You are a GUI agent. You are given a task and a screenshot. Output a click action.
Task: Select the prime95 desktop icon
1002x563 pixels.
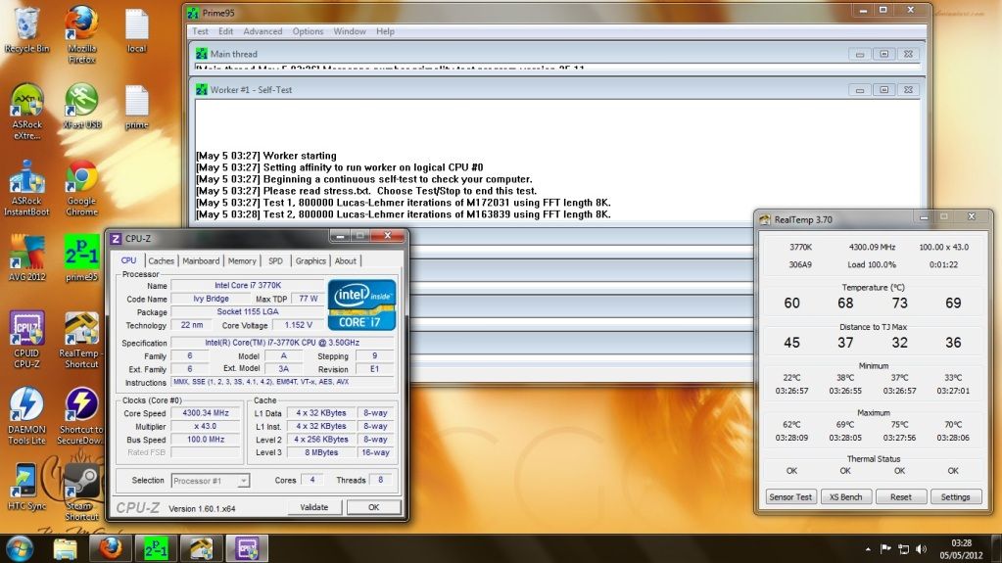[81, 258]
